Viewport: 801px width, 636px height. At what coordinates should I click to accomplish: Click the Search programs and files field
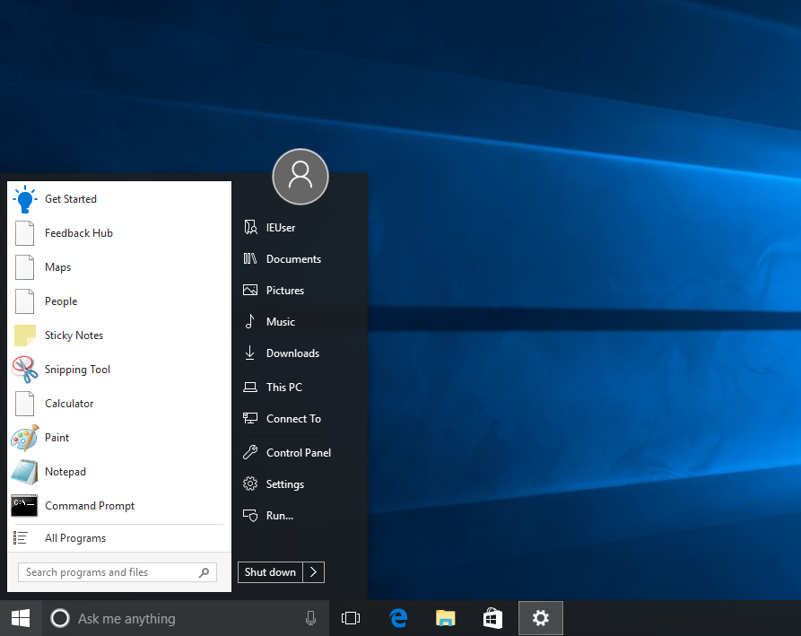(x=108, y=572)
